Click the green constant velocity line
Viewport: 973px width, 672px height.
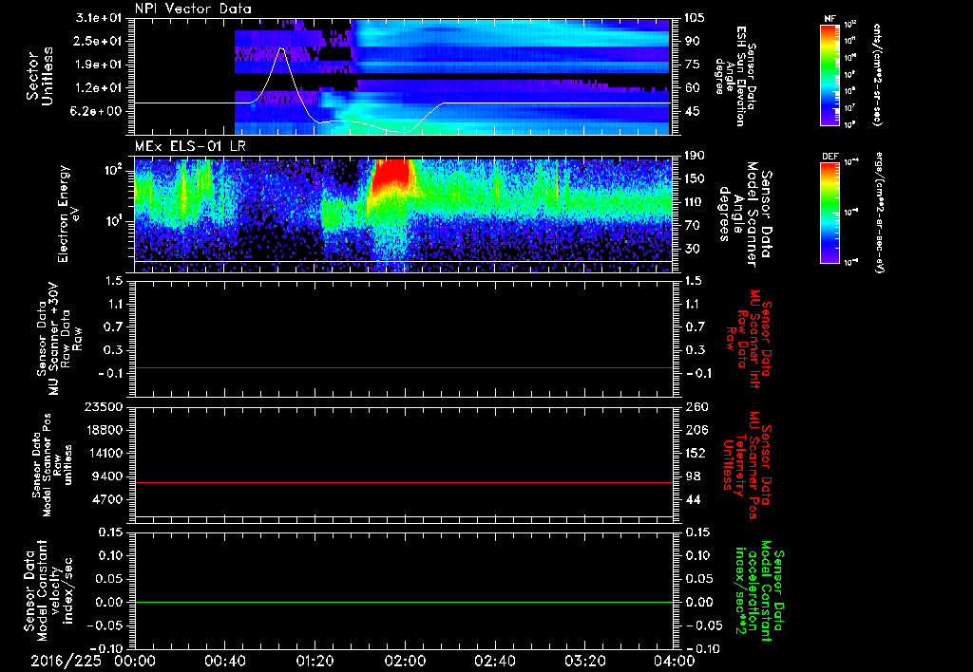point(403,602)
